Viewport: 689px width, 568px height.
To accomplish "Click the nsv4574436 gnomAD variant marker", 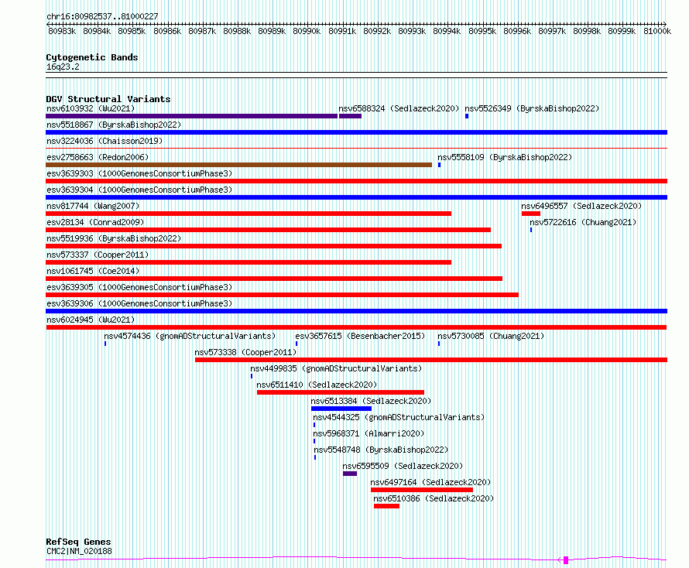I will 105,344.
